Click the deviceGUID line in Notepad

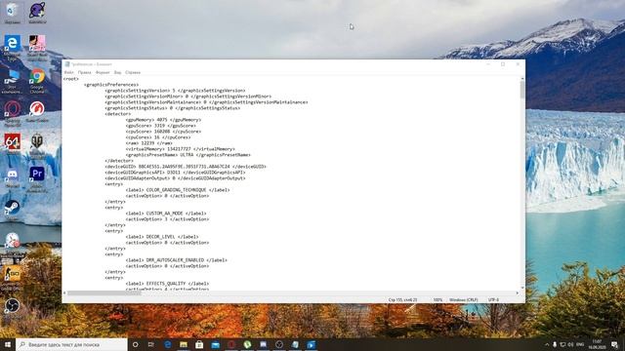(186, 167)
